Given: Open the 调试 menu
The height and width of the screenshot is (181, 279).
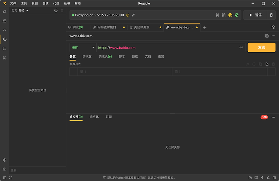Looking at the screenshot, I should (x=45, y=3).
